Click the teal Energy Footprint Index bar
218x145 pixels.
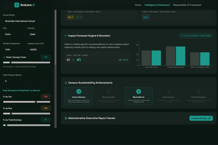(180, 56)
